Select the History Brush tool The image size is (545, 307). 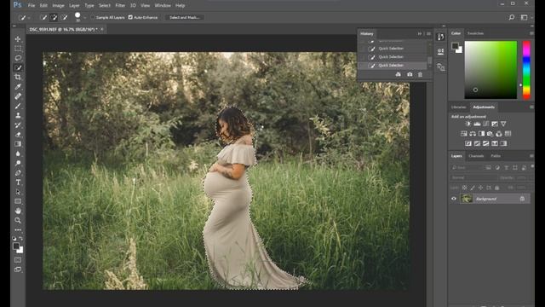click(x=18, y=125)
